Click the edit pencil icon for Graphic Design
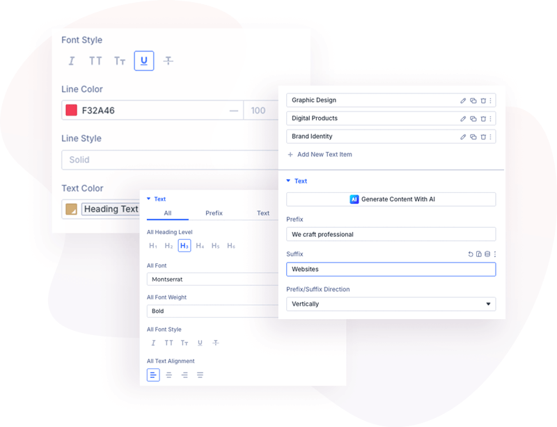557x427 pixels. point(463,101)
